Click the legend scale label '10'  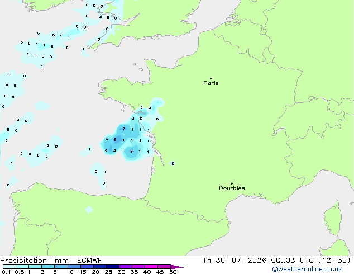(70, 272)
